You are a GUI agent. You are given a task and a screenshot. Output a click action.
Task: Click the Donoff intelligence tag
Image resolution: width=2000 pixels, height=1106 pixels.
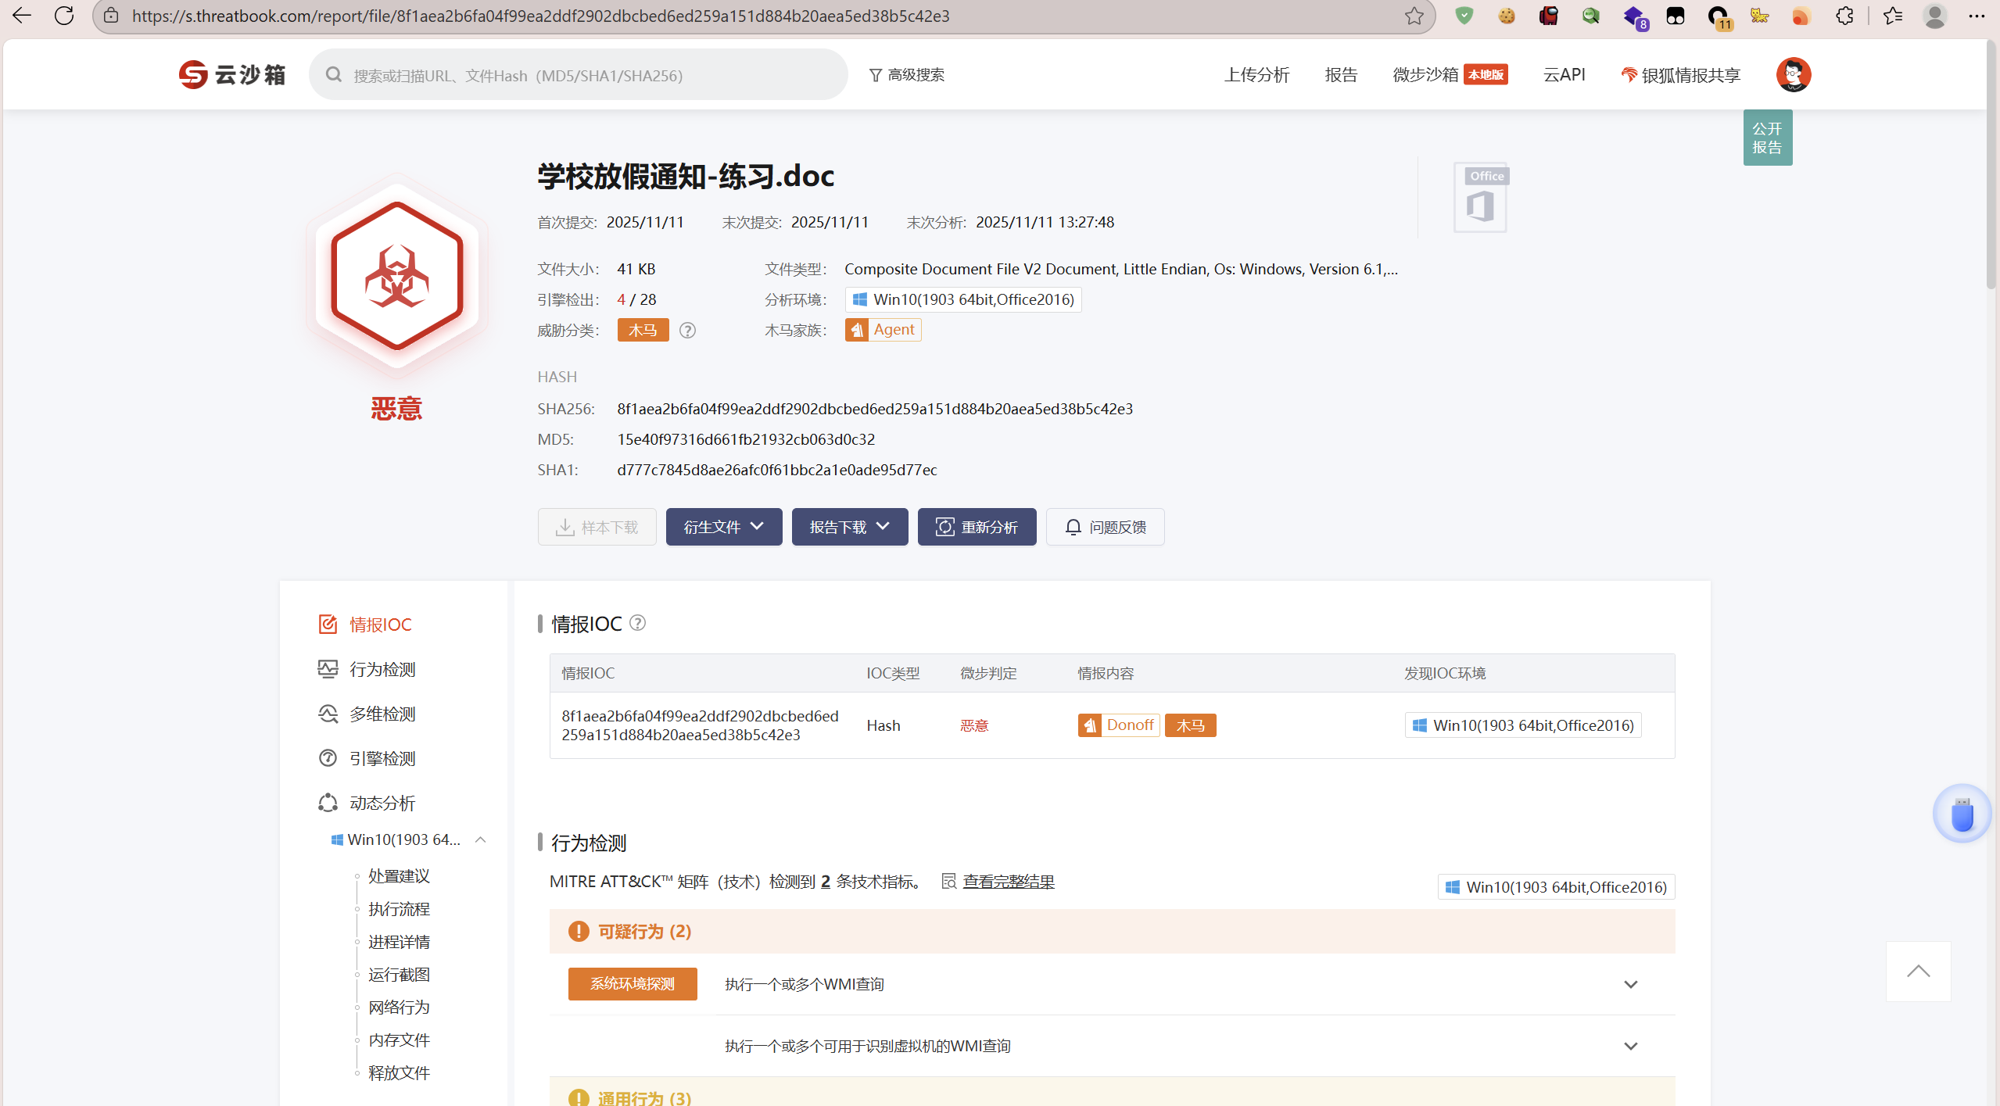[x=1118, y=725]
